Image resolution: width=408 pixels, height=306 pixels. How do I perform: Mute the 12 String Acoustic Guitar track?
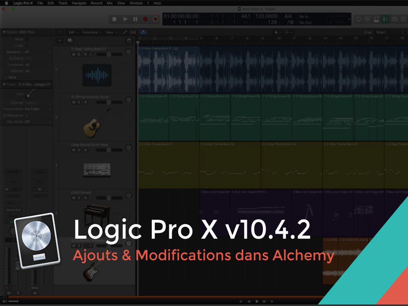[74, 102]
